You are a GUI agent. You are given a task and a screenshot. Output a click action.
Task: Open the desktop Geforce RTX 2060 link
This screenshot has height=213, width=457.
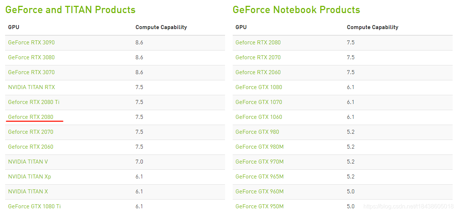(31, 147)
